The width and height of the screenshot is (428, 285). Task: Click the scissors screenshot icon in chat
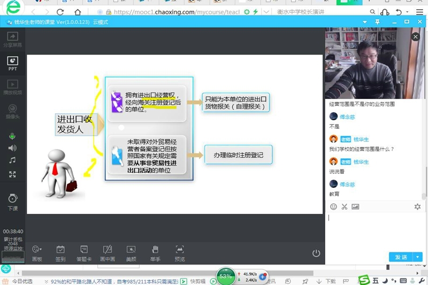click(x=345, y=207)
